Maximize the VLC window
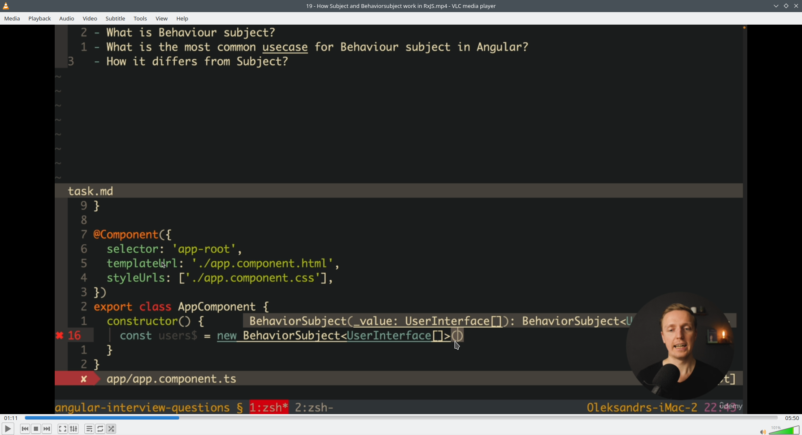This screenshot has height=435, width=802. (786, 6)
